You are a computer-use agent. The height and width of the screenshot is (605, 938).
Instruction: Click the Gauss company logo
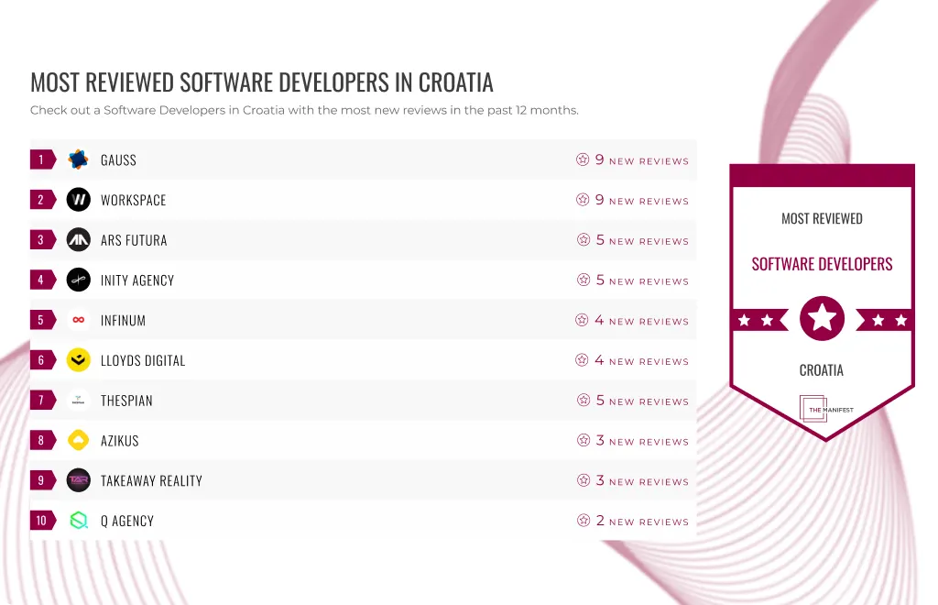(79, 159)
